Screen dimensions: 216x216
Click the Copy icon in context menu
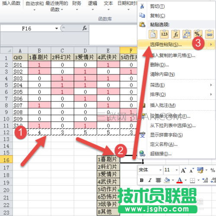pos(142,15)
